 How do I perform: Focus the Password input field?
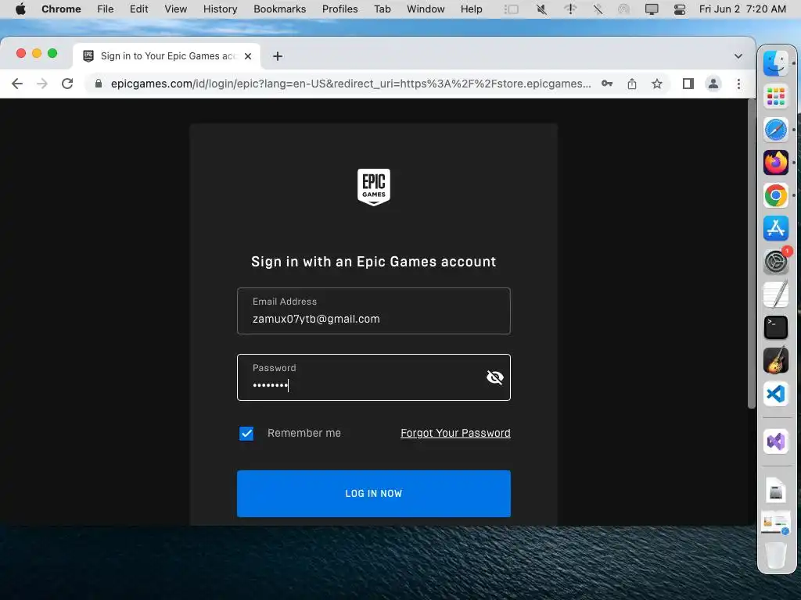point(373,377)
